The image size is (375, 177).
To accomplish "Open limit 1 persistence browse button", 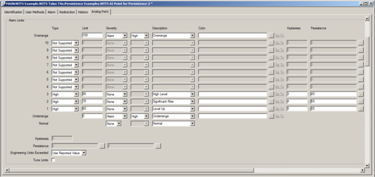I will click(x=361, y=109).
